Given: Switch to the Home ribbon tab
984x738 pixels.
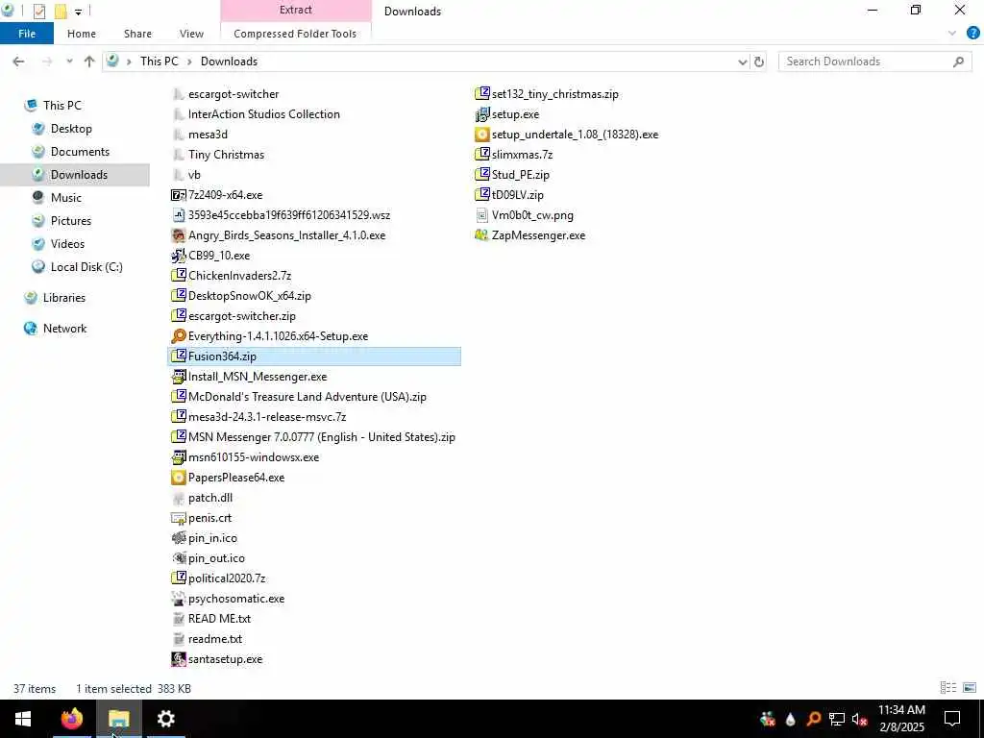Looking at the screenshot, I should [x=82, y=34].
